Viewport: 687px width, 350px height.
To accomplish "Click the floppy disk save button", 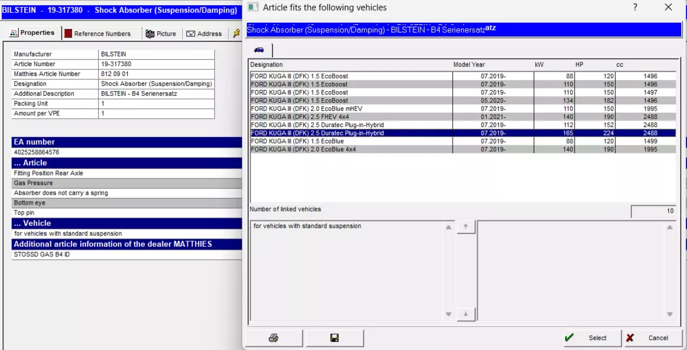I will pyautogui.click(x=334, y=338).
